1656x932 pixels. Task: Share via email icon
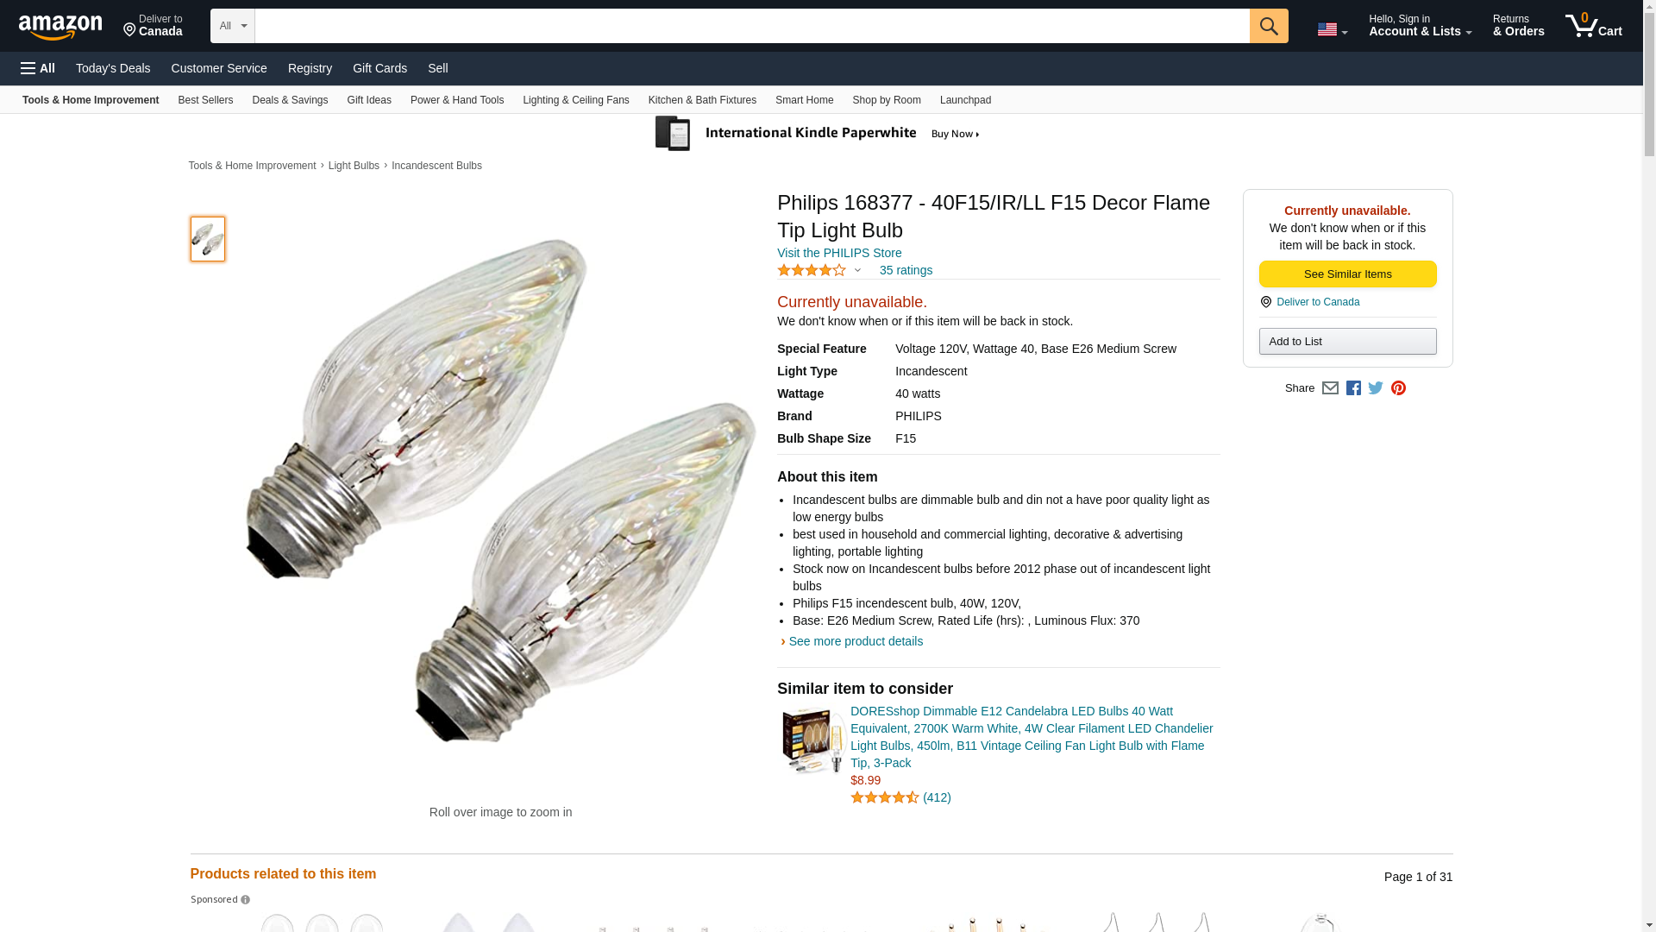pyautogui.click(x=1330, y=388)
